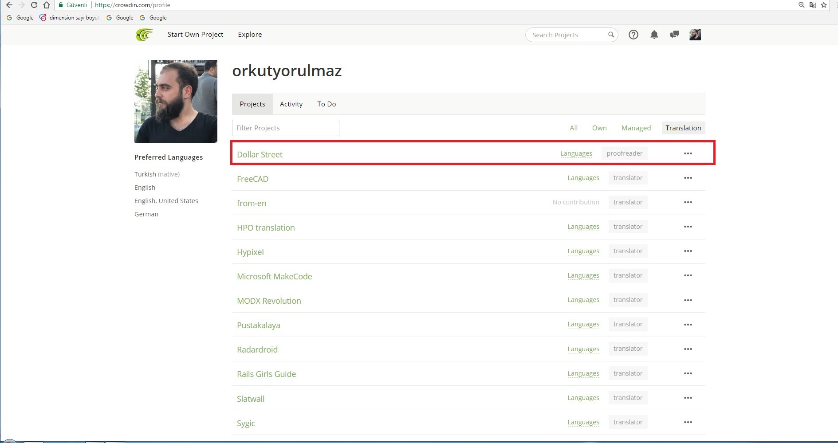Open the Dollar Street project
The width and height of the screenshot is (838, 443).
coord(260,154)
